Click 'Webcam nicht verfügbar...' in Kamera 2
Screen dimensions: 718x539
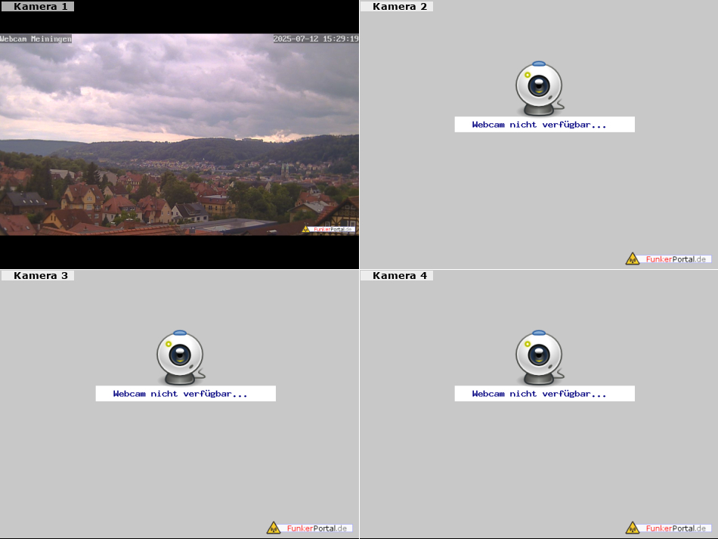544,125
